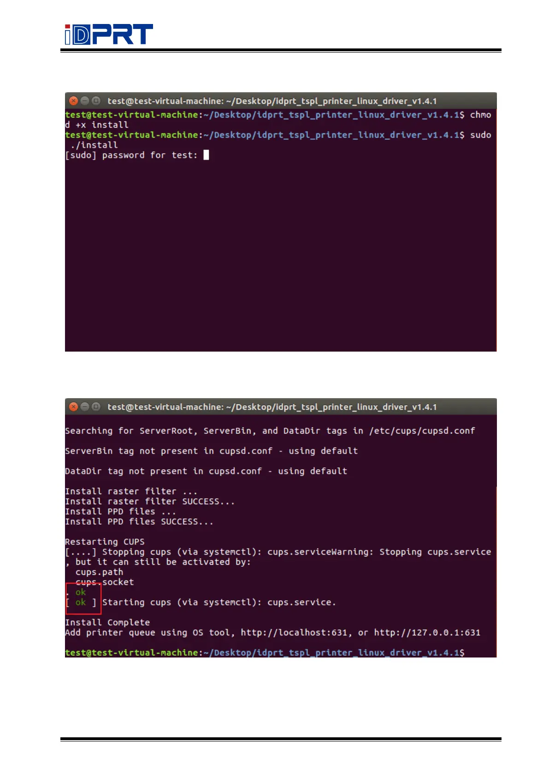This screenshot has width=549, height=777.
Task: Click the 'chmod +x install' command text
Action: 97,125
